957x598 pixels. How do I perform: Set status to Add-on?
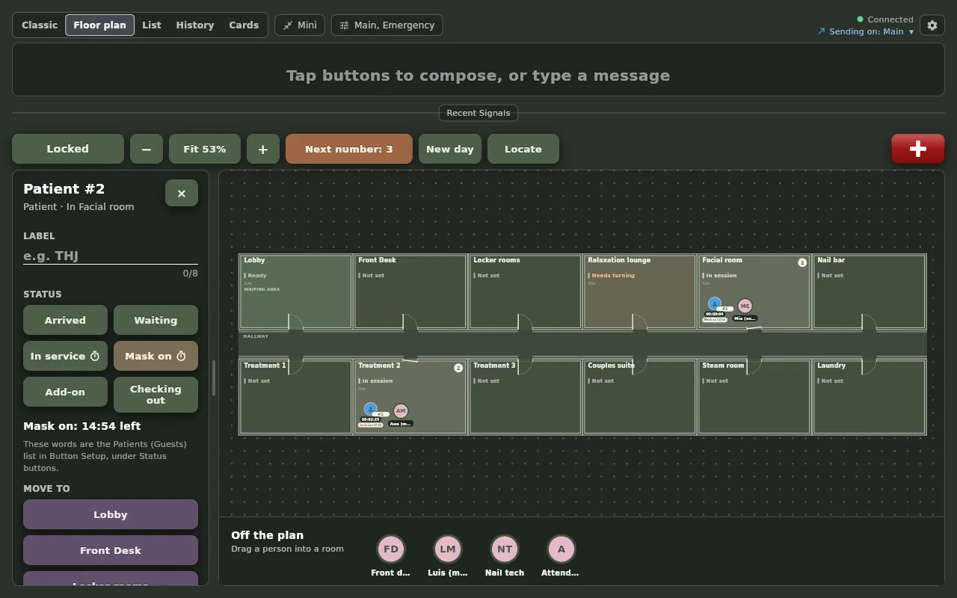point(65,392)
